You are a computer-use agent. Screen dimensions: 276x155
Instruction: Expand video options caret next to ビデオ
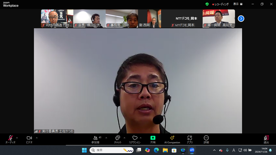(x=37, y=138)
